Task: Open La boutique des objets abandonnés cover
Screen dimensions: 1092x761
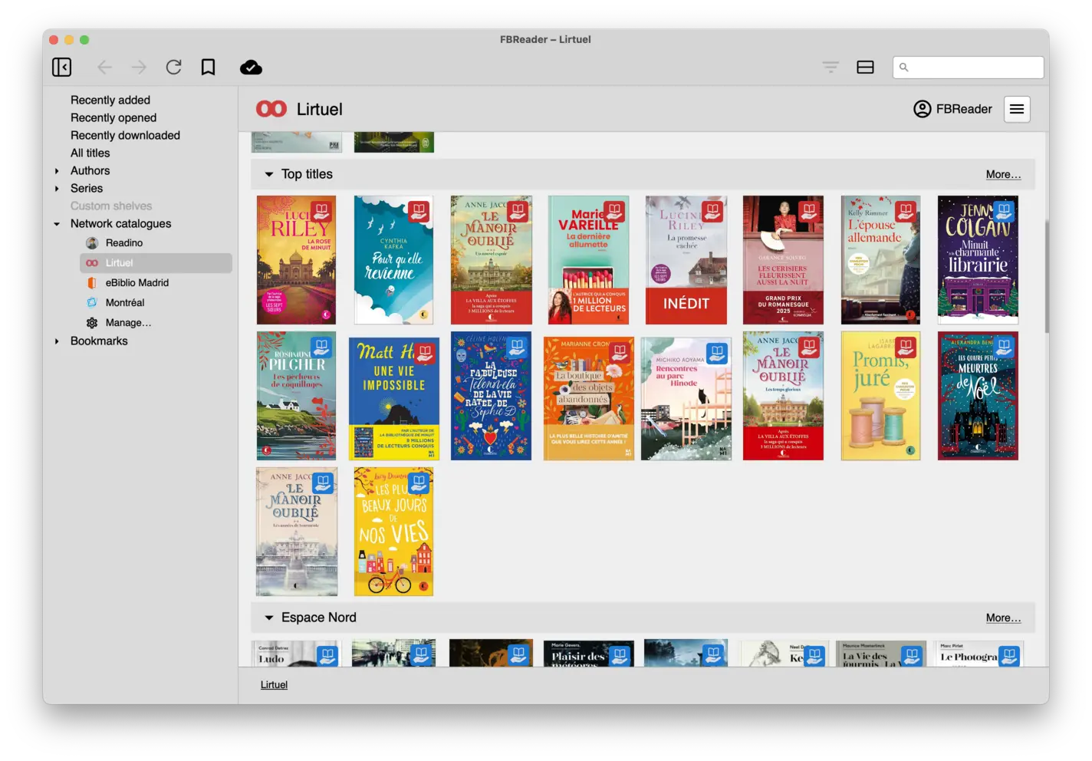Action: point(588,399)
